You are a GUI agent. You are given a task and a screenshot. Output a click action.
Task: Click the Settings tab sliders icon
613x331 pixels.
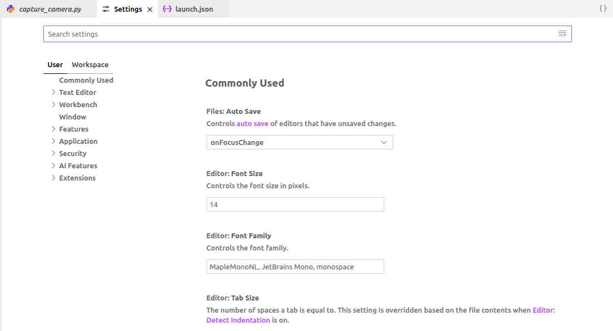(106, 9)
